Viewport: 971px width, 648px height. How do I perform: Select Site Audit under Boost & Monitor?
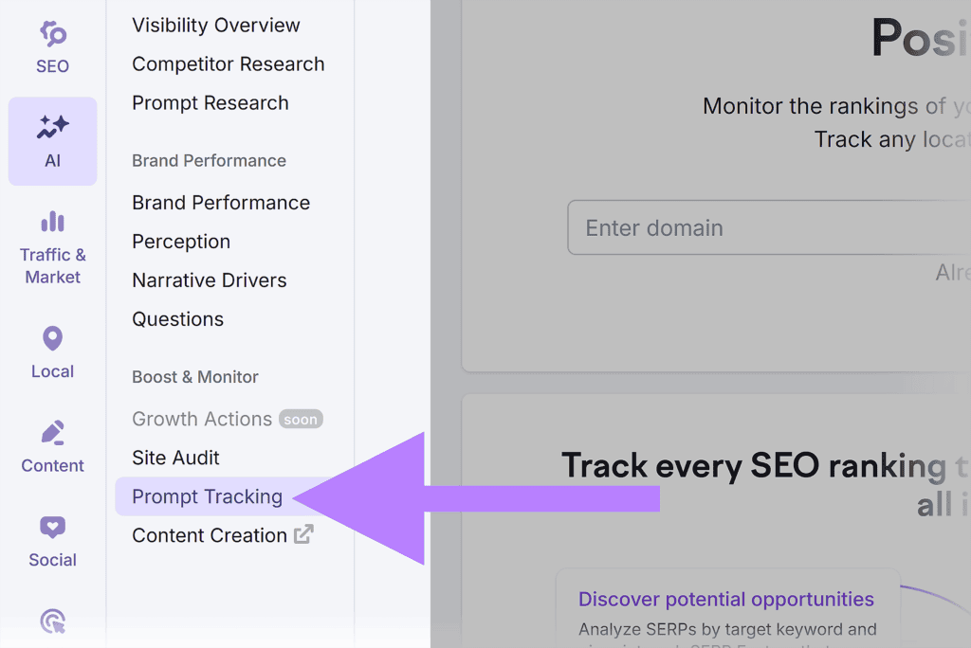(x=175, y=458)
